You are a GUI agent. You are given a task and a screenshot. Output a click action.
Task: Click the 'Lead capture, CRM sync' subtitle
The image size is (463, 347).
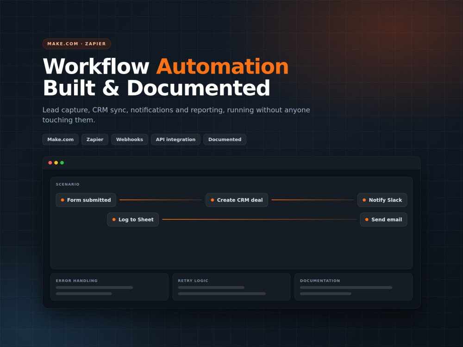(176, 115)
